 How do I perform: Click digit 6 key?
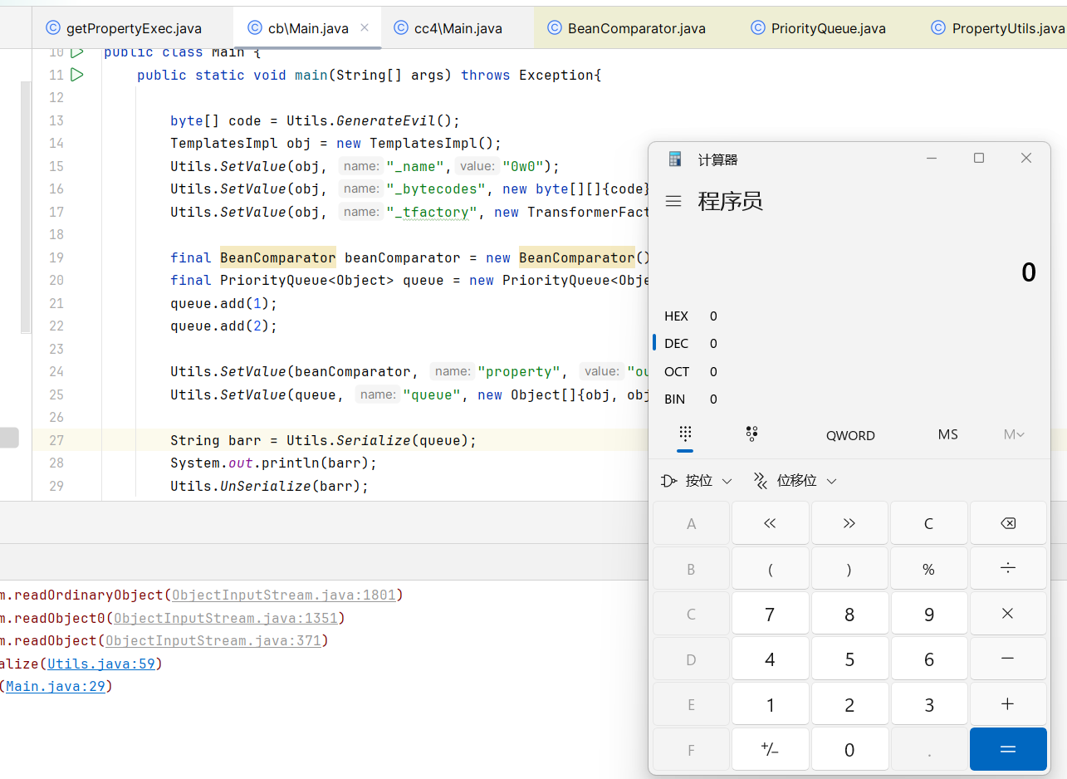[x=928, y=659]
